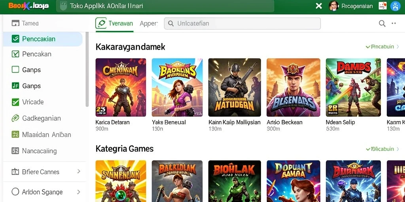Click the Kategria Games heading
This screenshot has height=202, width=405.
pyautogui.click(x=125, y=149)
